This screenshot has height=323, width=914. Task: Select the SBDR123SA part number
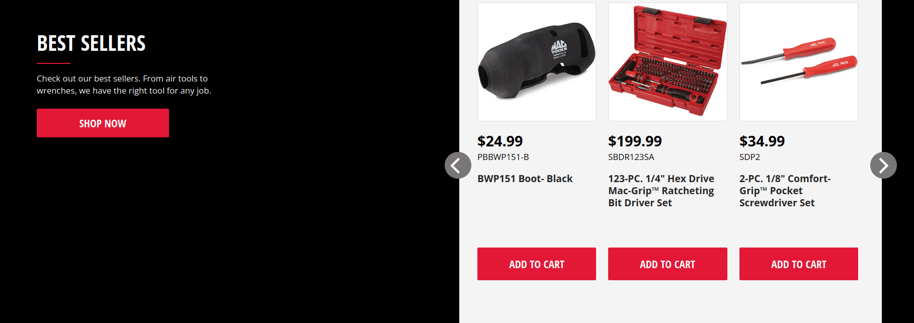(x=631, y=157)
